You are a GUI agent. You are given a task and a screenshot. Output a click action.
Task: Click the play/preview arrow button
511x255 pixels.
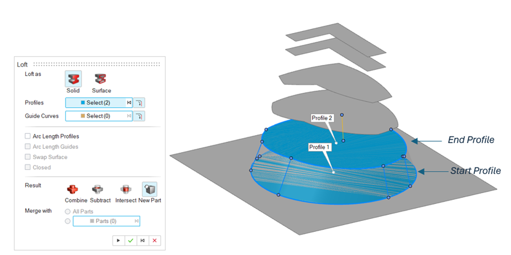click(x=119, y=241)
